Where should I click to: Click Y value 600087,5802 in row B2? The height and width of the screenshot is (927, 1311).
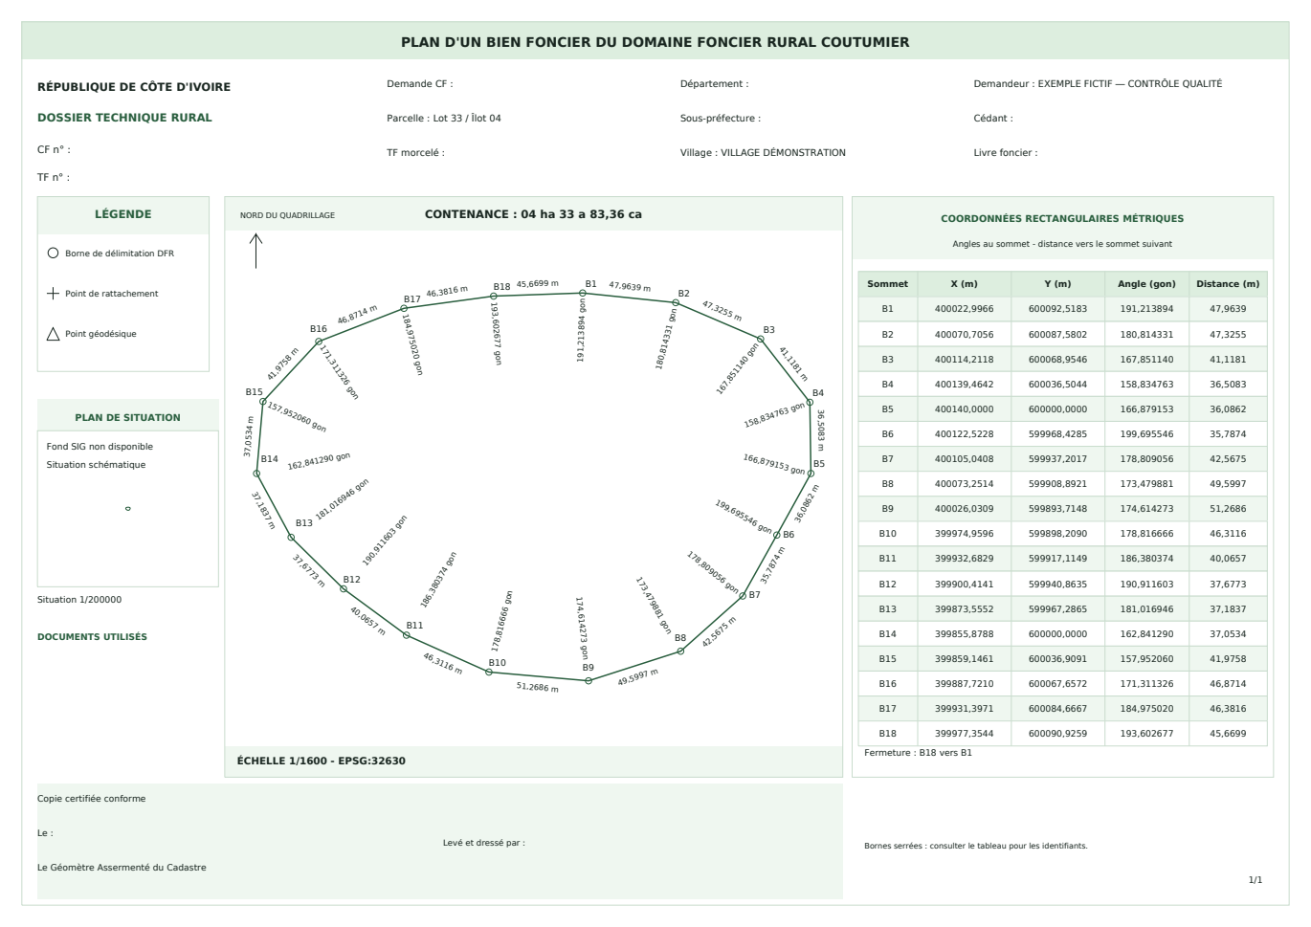(x=1057, y=334)
